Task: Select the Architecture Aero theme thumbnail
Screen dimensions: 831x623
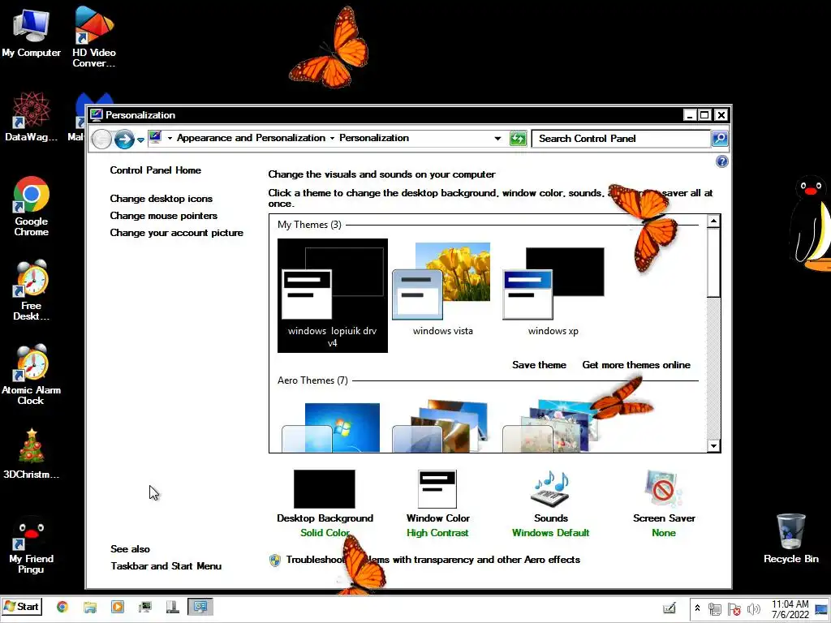Action: [x=442, y=427]
